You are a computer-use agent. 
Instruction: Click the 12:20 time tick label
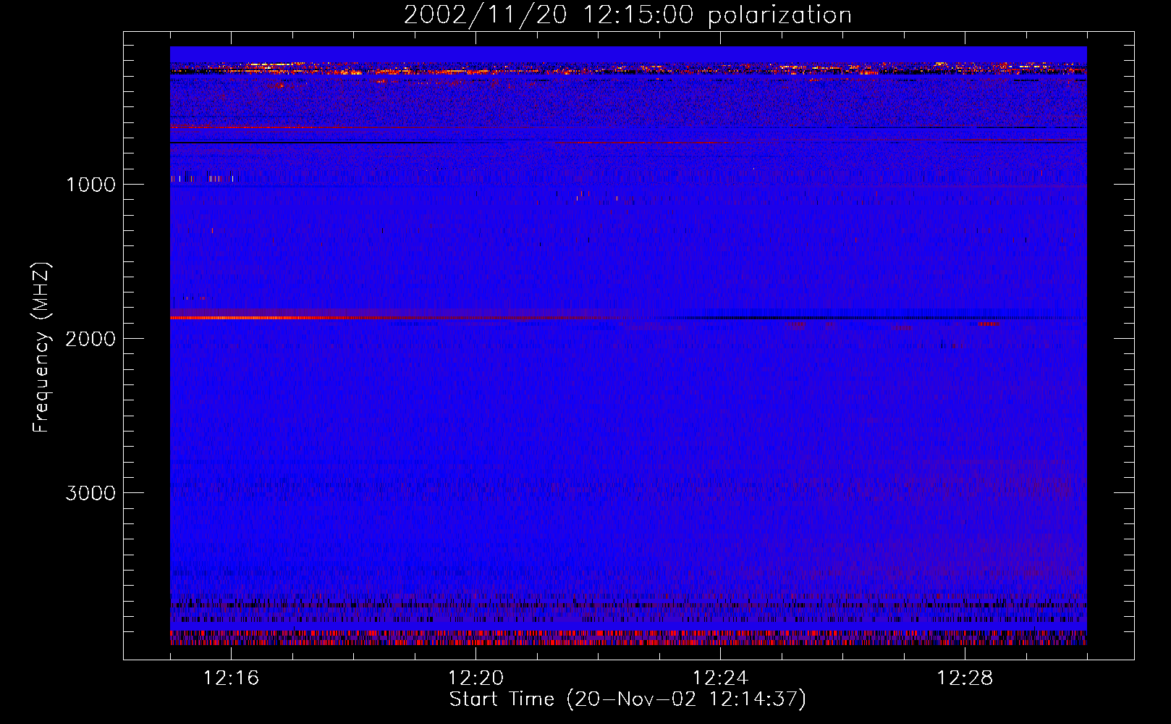pos(475,678)
